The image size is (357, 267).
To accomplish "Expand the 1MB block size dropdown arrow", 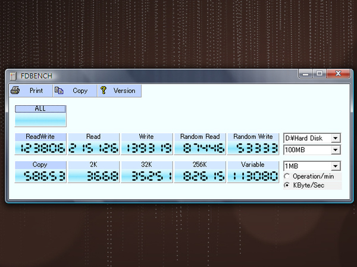I will (336, 166).
